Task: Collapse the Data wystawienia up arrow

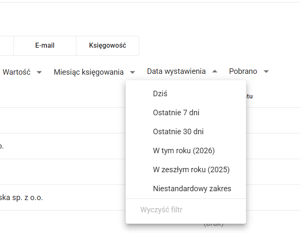Action: 215,72
